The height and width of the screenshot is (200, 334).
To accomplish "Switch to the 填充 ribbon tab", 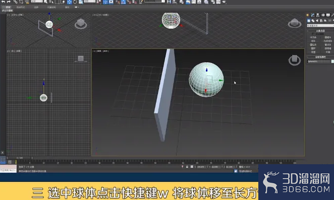I will click(x=67, y=7).
